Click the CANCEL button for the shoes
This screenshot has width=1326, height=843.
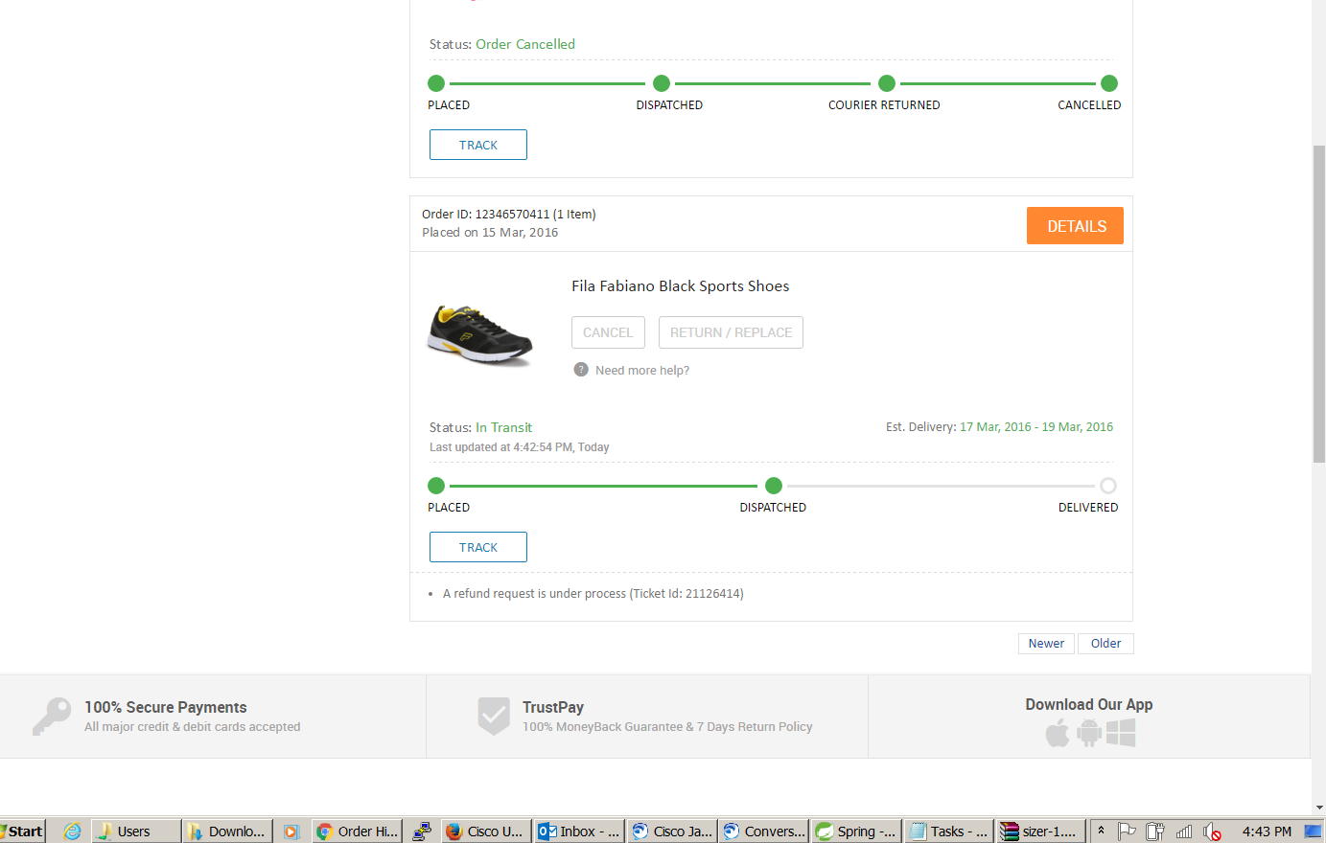[x=608, y=332]
